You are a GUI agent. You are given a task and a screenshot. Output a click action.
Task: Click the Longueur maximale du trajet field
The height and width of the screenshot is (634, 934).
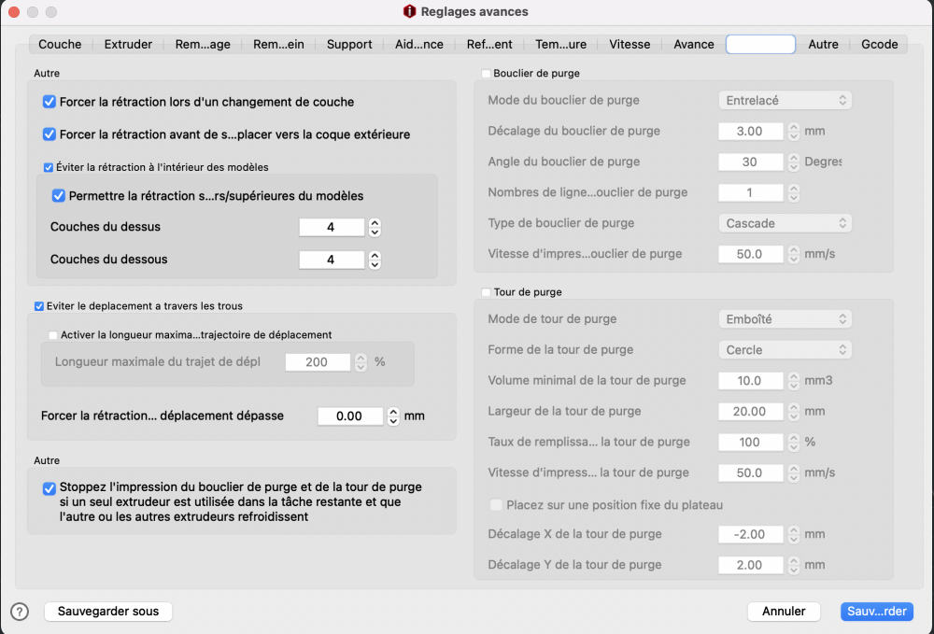pos(318,362)
